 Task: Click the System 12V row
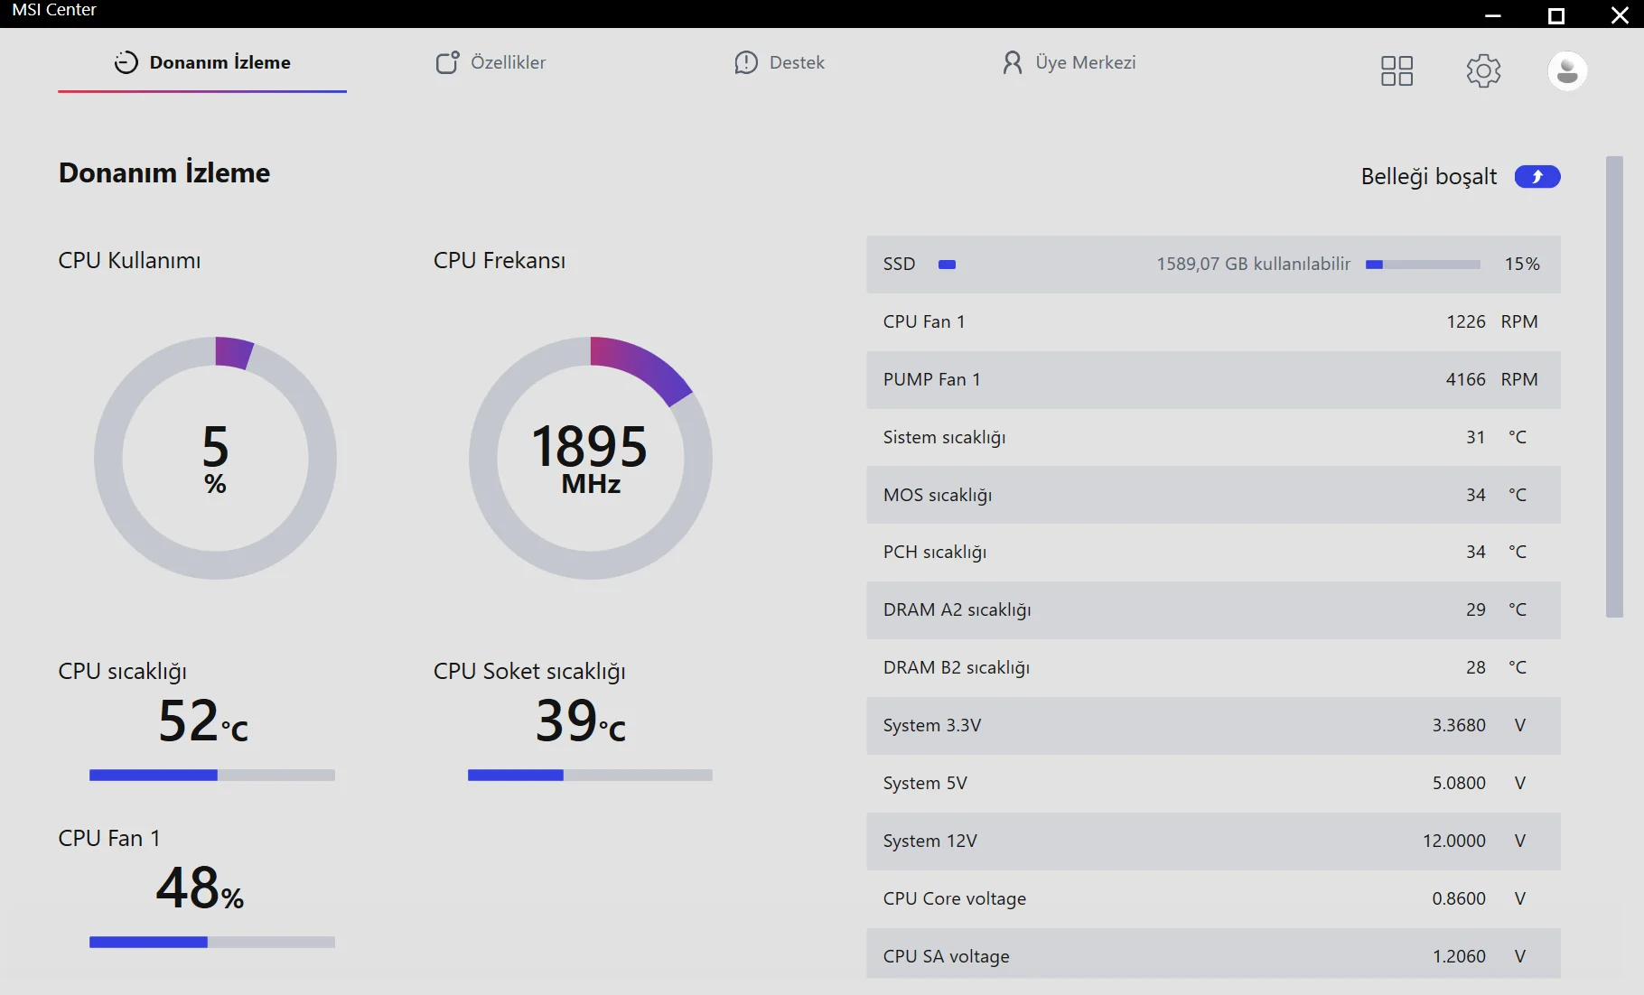tap(1213, 841)
